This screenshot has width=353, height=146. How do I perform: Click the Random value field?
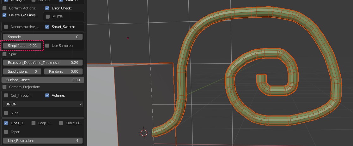(63, 71)
